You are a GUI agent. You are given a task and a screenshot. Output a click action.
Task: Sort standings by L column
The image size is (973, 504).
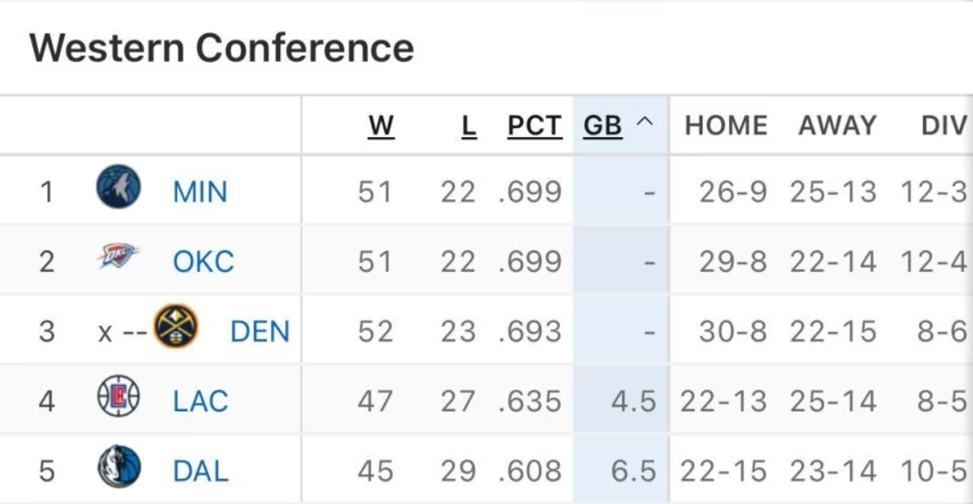coord(469,126)
